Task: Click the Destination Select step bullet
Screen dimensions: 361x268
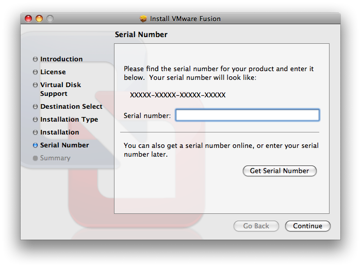Action: pos(35,107)
